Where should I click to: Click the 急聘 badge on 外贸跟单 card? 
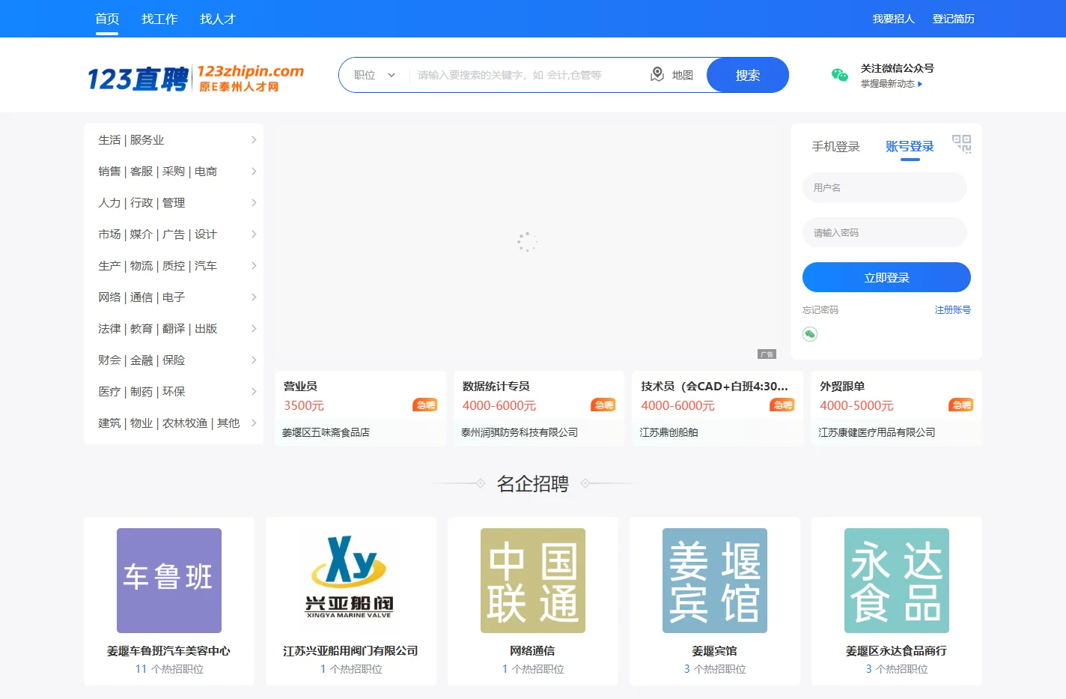[961, 405]
